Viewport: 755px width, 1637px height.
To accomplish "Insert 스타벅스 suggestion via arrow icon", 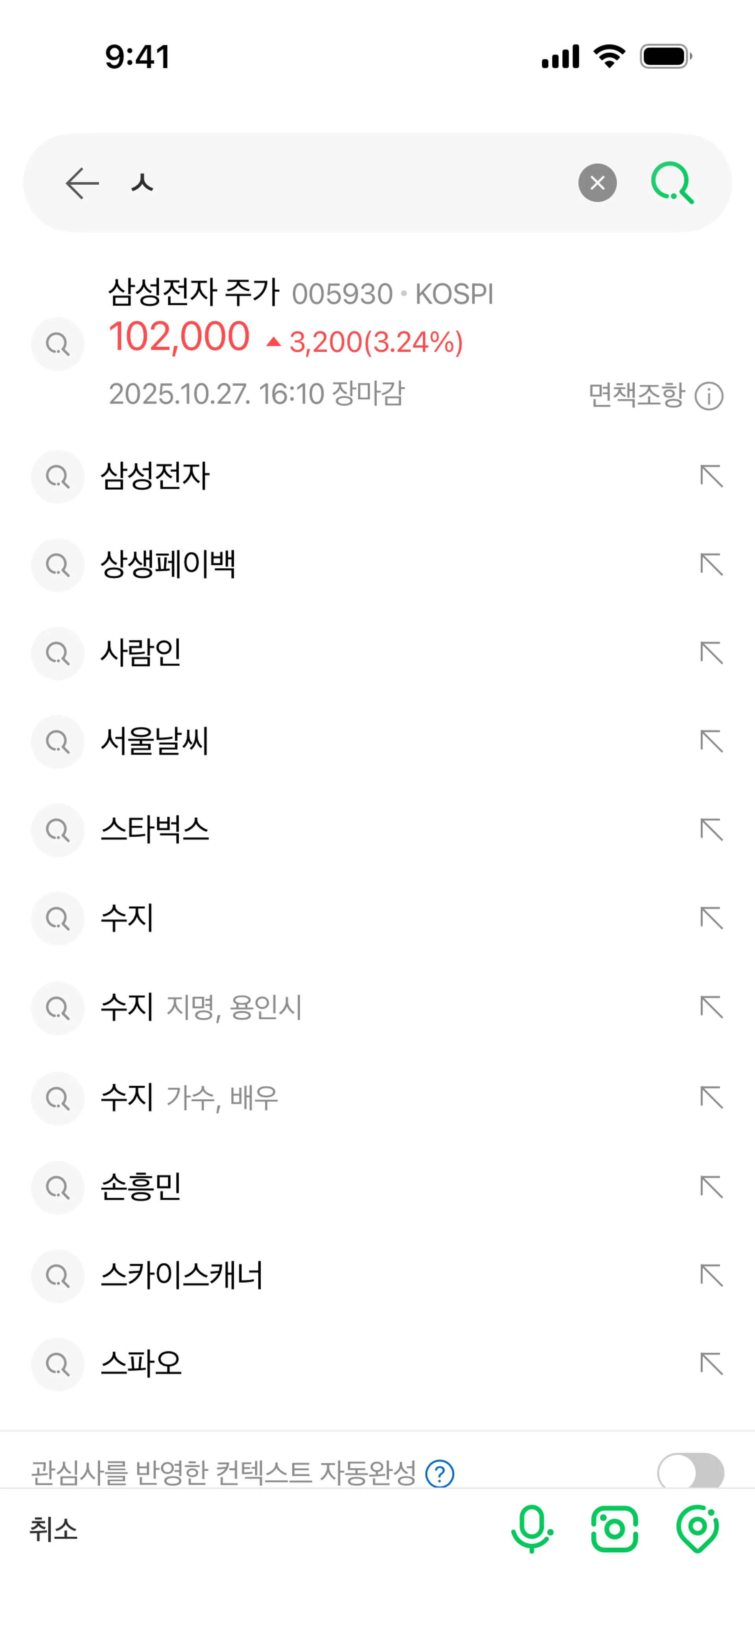I will click(711, 829).
